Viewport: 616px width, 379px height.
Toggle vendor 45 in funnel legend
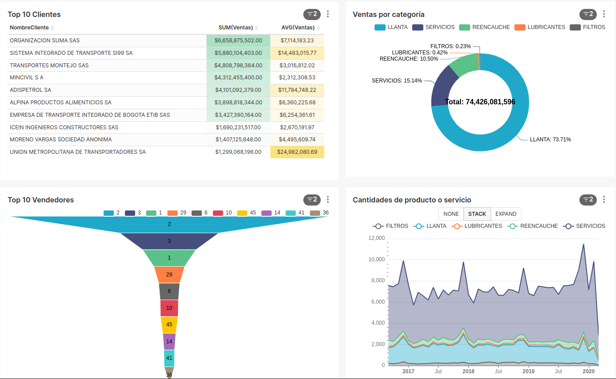(x=247, y=213)
